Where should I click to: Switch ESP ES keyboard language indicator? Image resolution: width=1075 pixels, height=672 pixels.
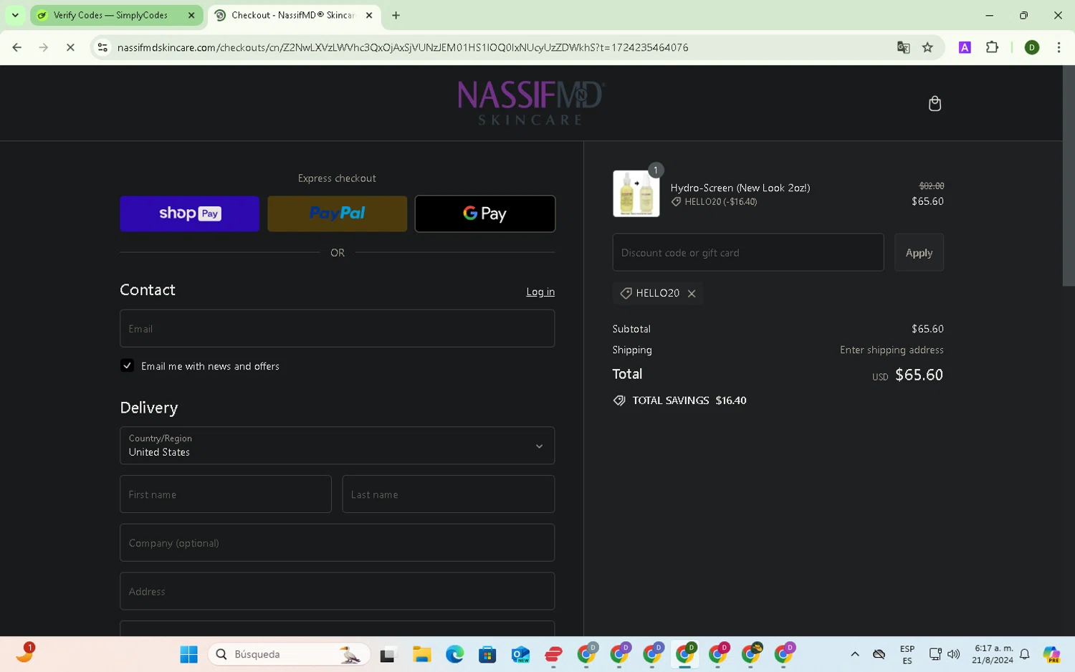[x=907, y=655]
